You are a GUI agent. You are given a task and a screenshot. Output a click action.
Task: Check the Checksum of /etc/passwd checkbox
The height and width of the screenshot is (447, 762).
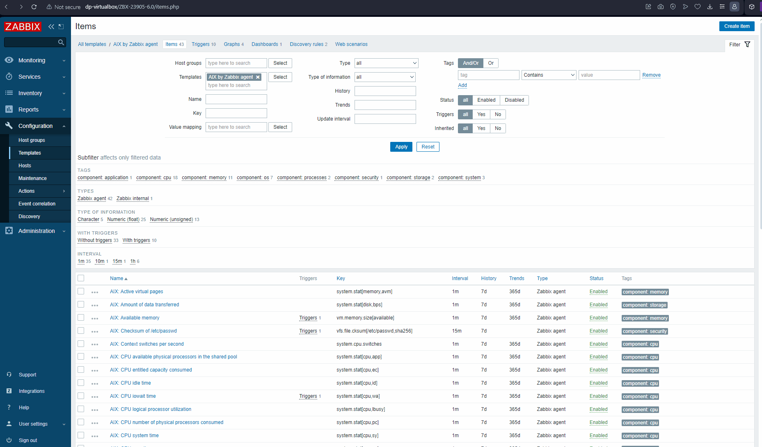tap(81, 331)
